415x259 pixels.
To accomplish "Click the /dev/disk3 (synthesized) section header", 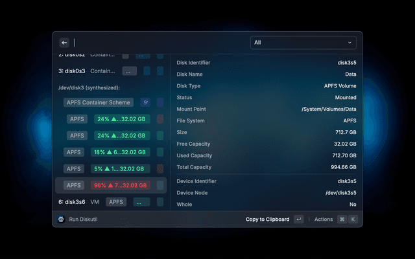I will click(x=89, y=87).
